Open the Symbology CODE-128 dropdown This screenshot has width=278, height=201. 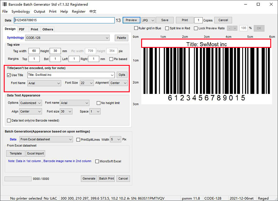(67, 38)
